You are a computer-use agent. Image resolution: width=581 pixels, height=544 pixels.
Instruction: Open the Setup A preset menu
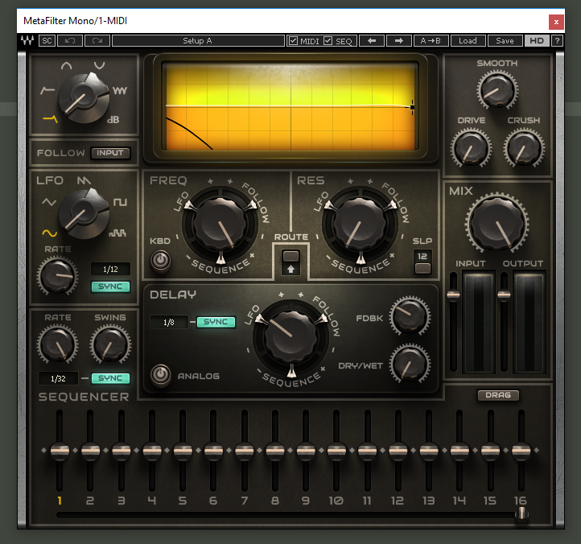coord(198,41)
